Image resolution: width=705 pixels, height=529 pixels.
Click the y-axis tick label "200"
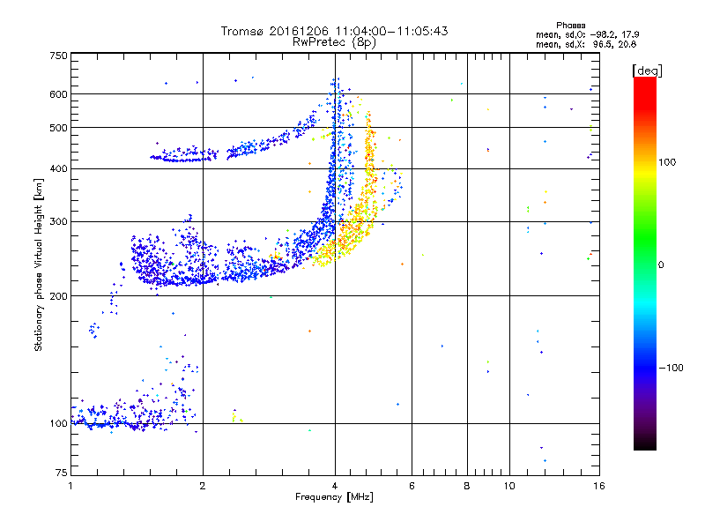point(59,296)
